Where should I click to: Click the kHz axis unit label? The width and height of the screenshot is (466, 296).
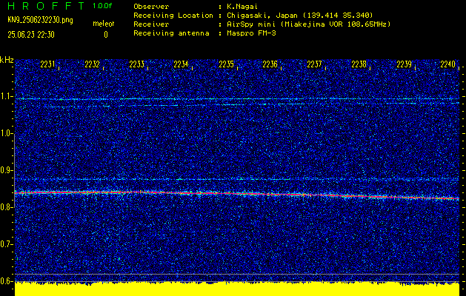point(7,60)
